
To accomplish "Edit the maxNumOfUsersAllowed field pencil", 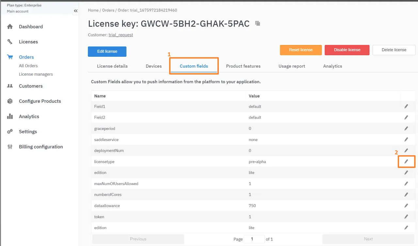I will coord(406,184).
